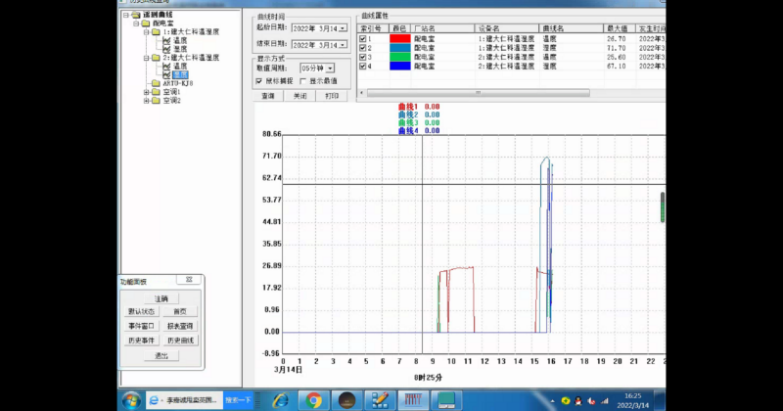The height and width of the screenshot is (411, 783).
Task: Click the green color swatch of curve 3
Action: [x=400, y=57]
